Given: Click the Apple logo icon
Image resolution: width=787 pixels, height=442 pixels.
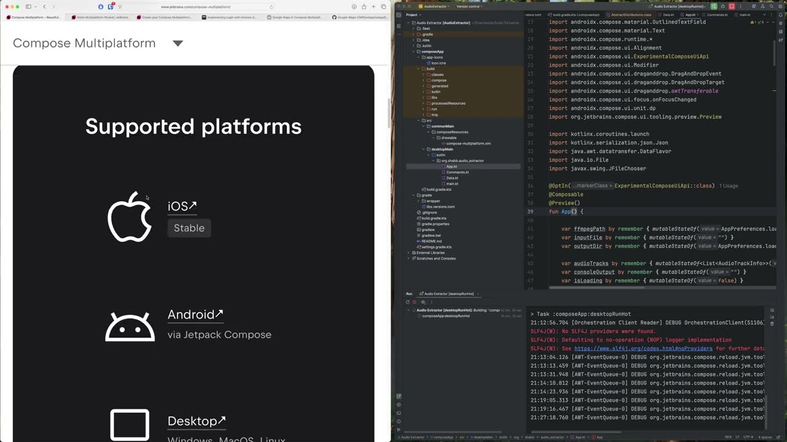Looking at the screenshot, I should tap(129, 217).
